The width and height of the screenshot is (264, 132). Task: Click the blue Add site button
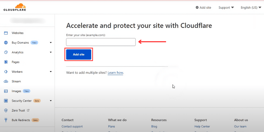[79, 54]
